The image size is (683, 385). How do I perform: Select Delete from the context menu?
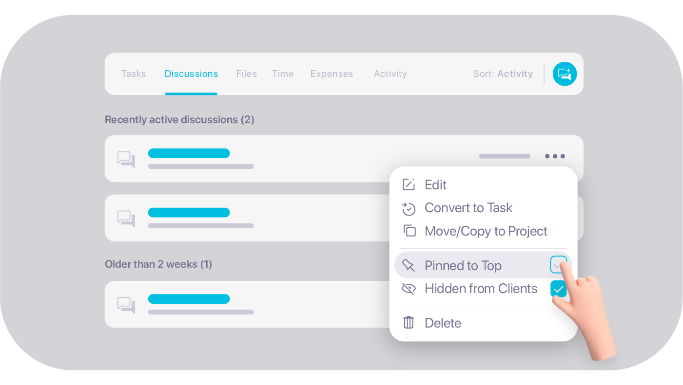pos(443,323)
